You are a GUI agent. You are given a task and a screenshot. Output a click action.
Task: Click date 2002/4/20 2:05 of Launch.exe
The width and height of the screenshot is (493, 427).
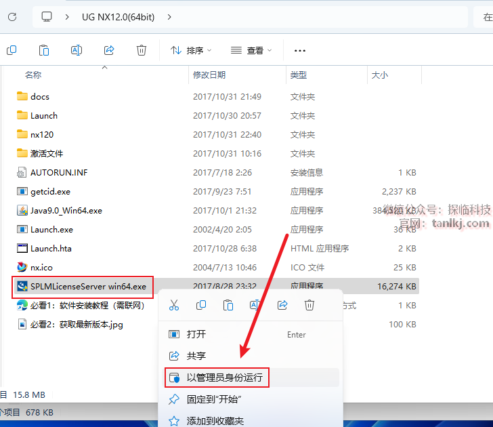coord(222,230)
